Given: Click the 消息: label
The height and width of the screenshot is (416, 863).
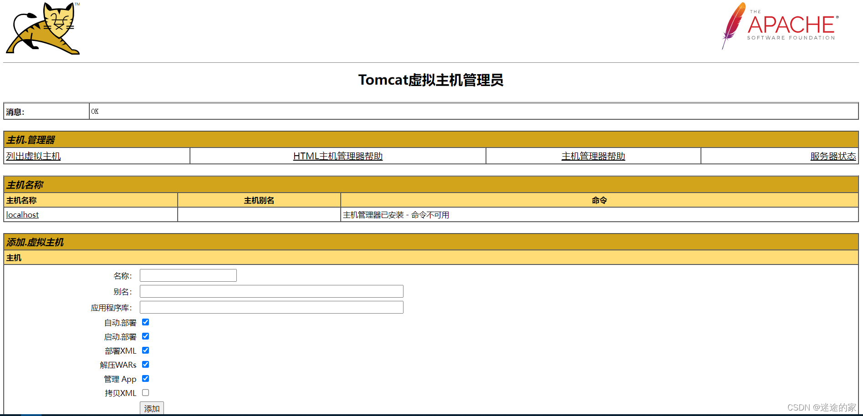Looking at the screenshot, I should pyautogui.click(x=15, y=112).
